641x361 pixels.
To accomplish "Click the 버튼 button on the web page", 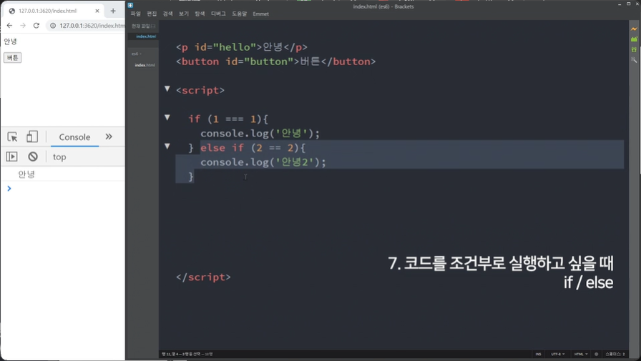I will pyautogui.click(x=13, y=58).
